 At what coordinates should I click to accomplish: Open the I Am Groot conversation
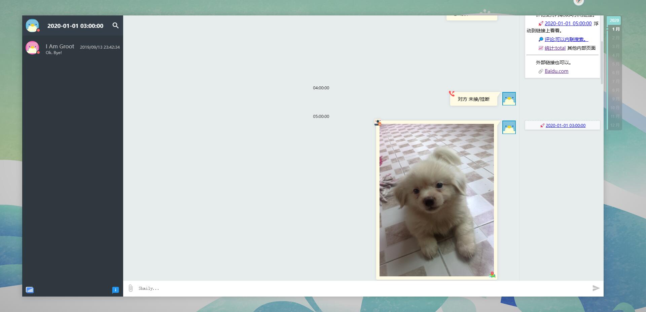click(x=73, y=48)
